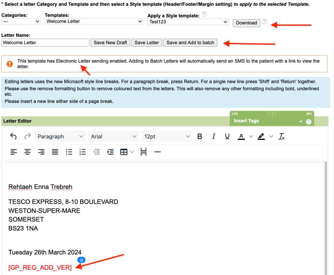The image size is (334, 275).
Task: Toggle Underline text formatting
Action: click(227, 137)
